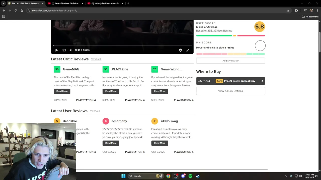The image size is (321, 180).
Task: Go to the browser home page
Action: [22, 10]
